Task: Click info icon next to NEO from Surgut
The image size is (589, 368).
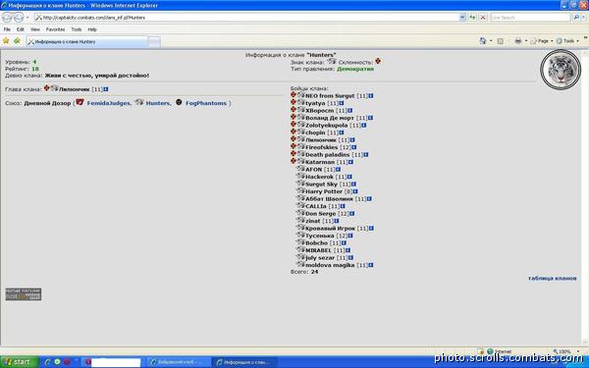Action: (x=371, y=96)
